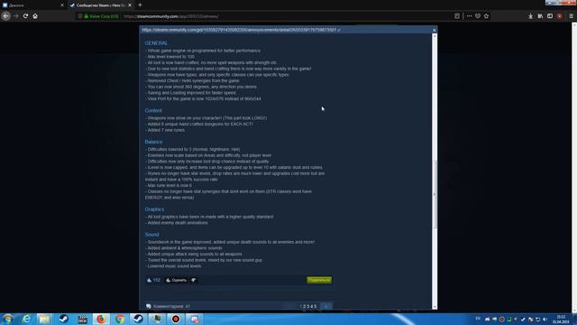Click the Content section heading

[153, 110]
